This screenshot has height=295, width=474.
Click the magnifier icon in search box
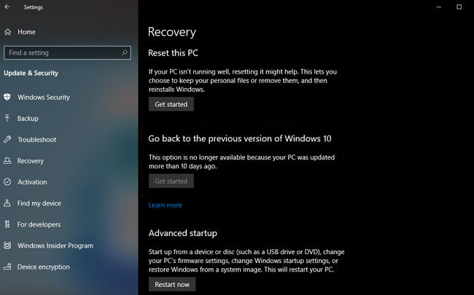pos(125,53)
